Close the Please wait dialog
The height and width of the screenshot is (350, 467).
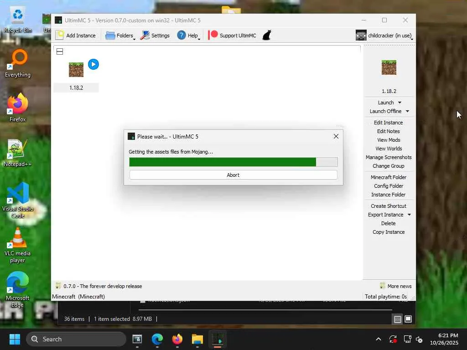336,136
